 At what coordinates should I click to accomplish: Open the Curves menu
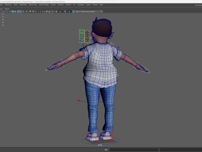pyautogui.click(x=53, y=5)
